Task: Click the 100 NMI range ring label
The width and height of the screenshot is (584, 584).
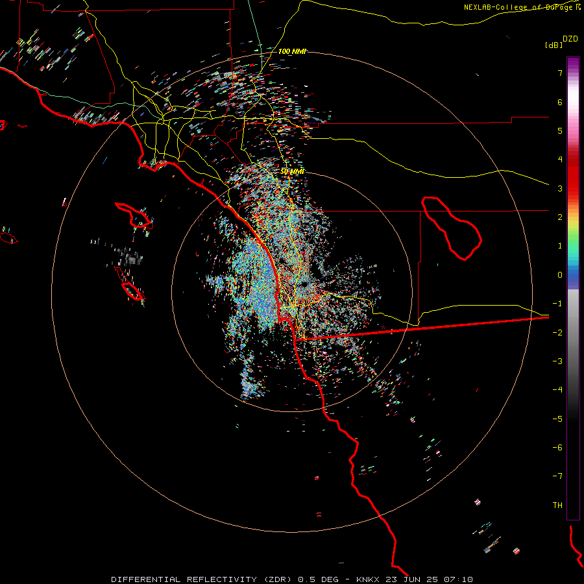Action: point(292,51)
